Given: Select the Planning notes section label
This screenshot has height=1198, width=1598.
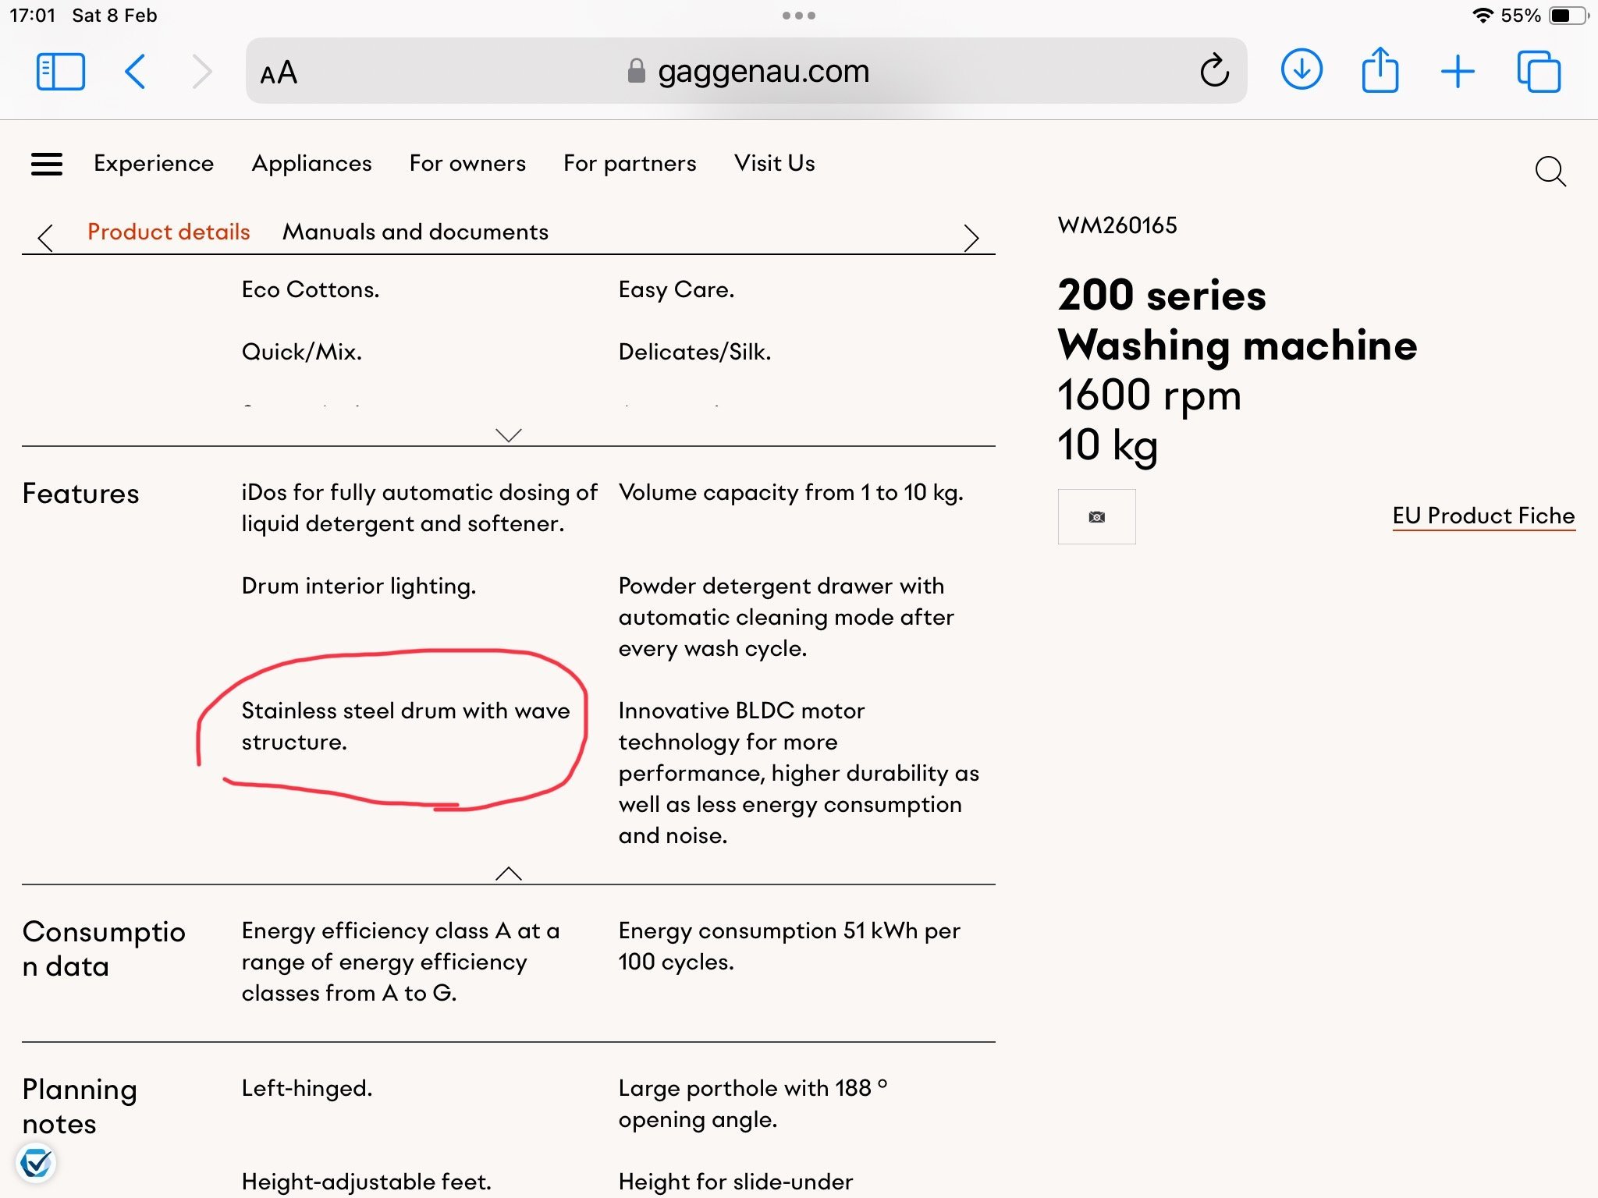Looking at the screenshot, I should [80, 1106].
